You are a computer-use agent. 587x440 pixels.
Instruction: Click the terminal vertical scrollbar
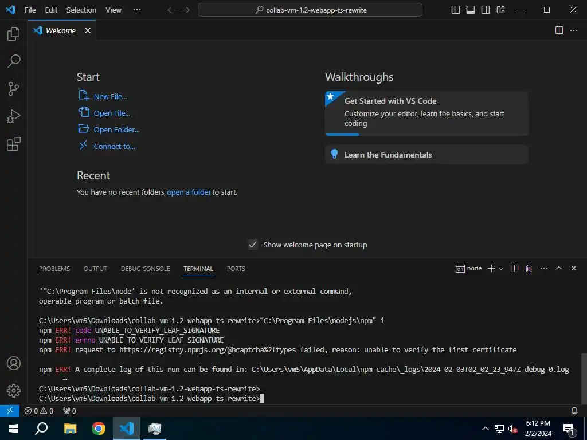[584, 378]
